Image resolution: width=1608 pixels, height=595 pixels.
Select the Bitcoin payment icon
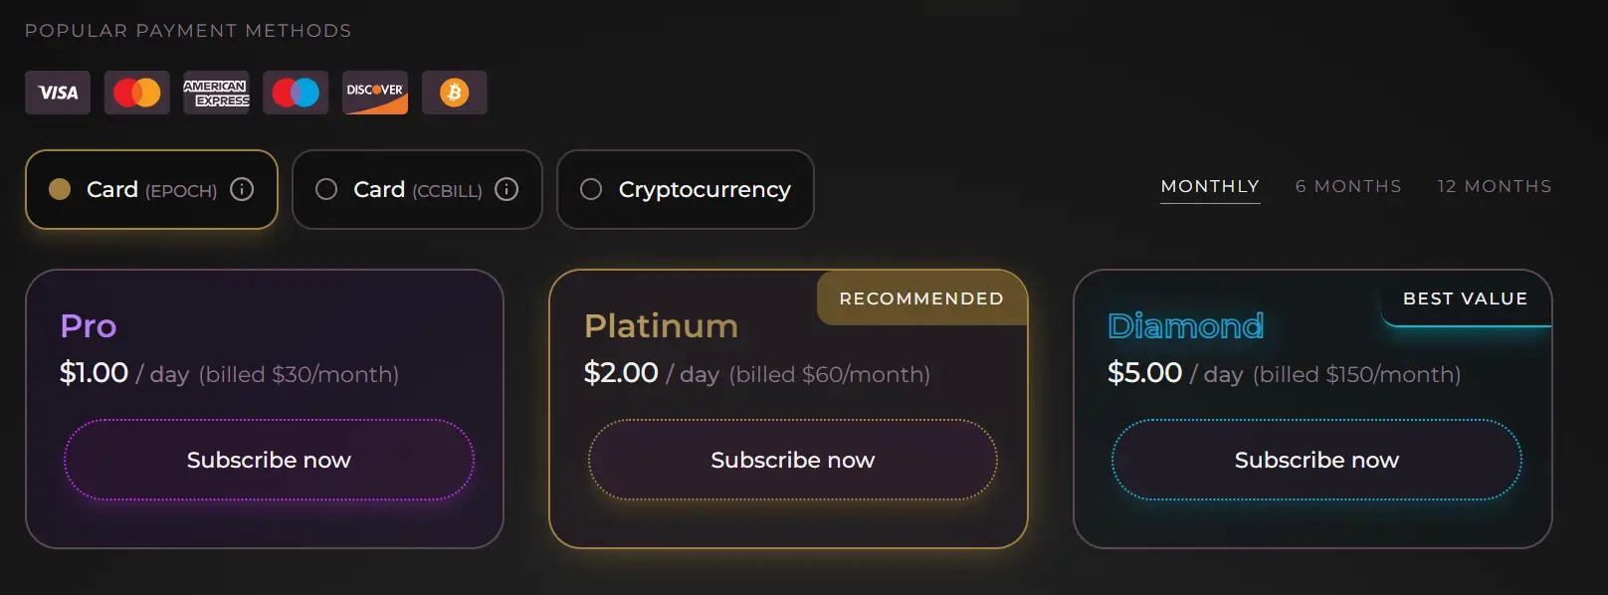coord(454,92)
